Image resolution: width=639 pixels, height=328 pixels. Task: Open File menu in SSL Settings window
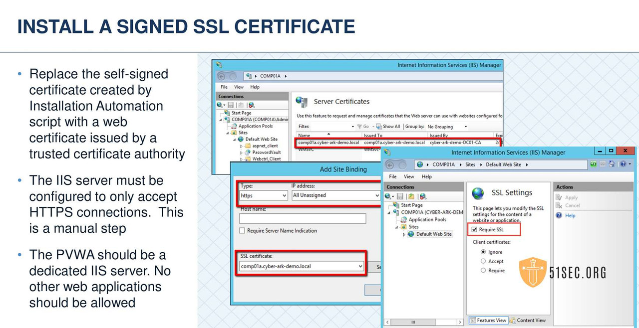click(392, 176)
